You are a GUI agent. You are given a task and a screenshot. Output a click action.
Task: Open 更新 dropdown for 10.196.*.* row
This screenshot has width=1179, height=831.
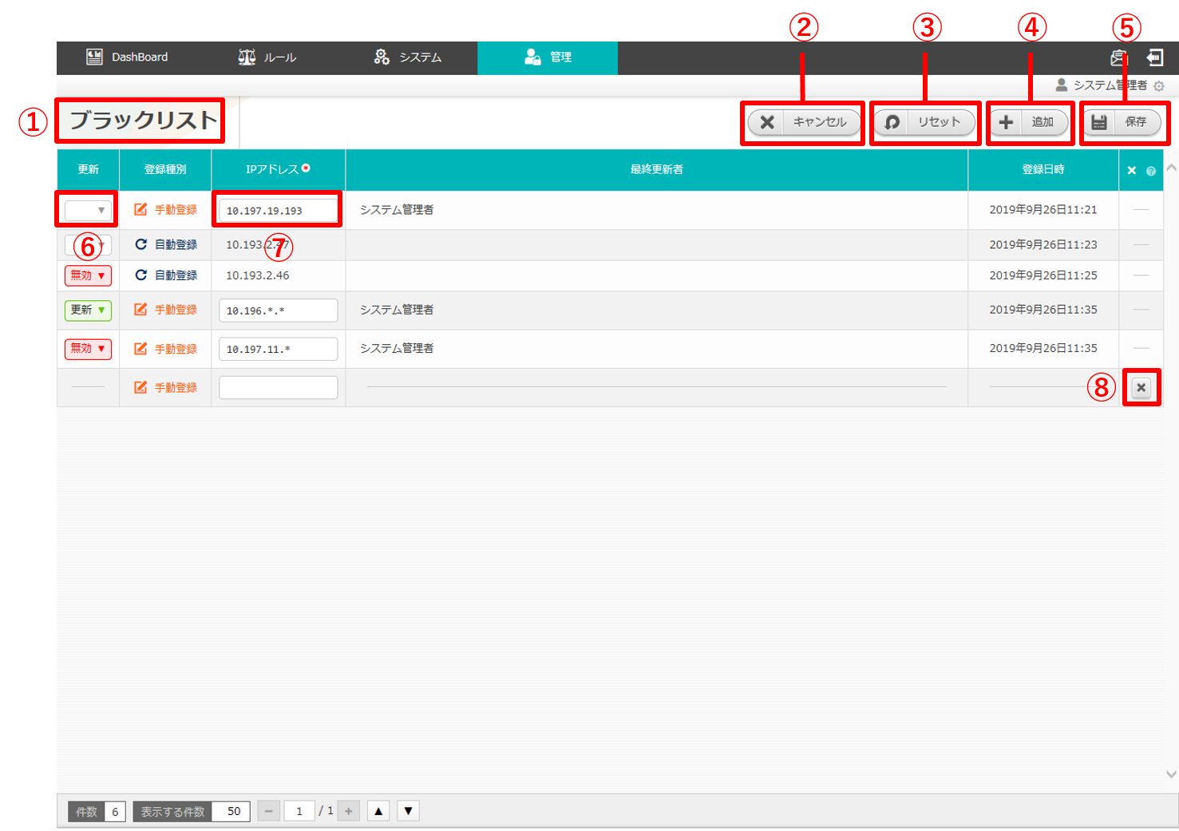88,310
